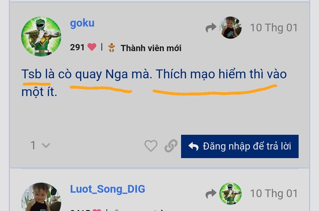This screenshot has width=319, height=211.
Task: Click Đăng nhập để trả lời button
Action: 240,146
